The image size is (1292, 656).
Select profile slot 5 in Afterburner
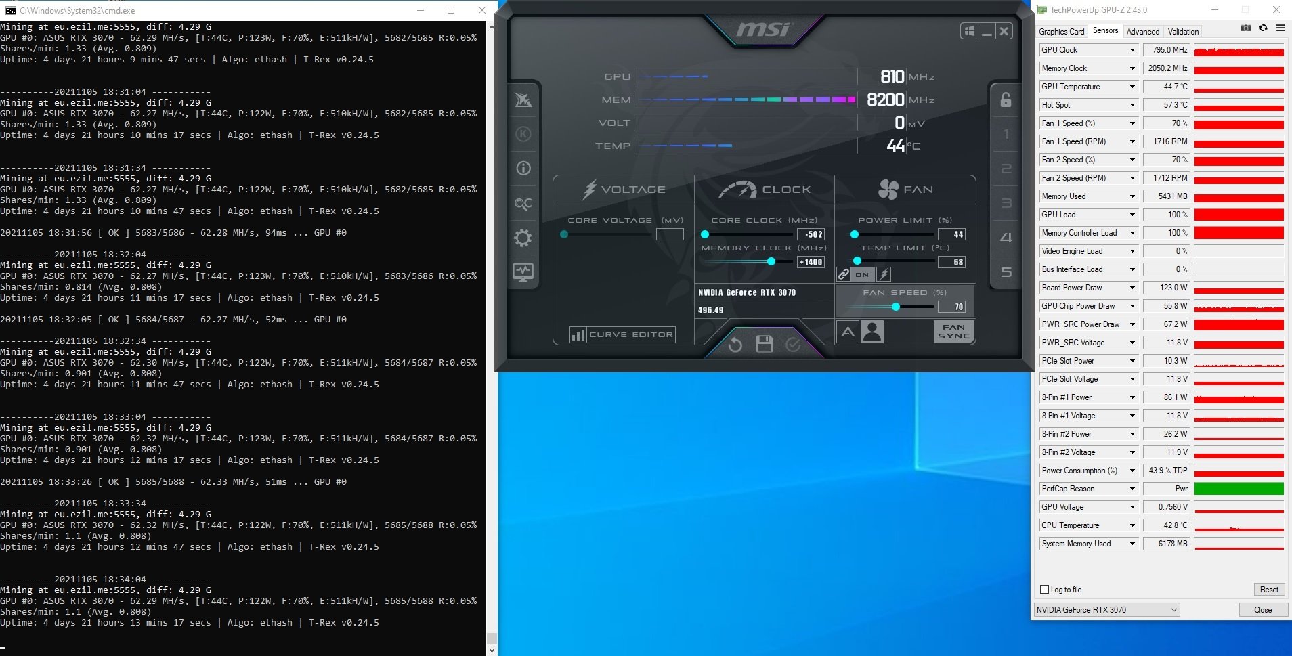(1006, 272)
